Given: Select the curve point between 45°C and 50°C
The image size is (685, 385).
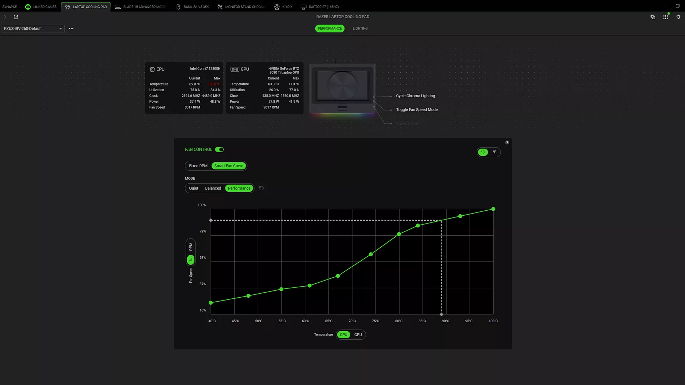Looking at the screenshot, I should [248, 296].
